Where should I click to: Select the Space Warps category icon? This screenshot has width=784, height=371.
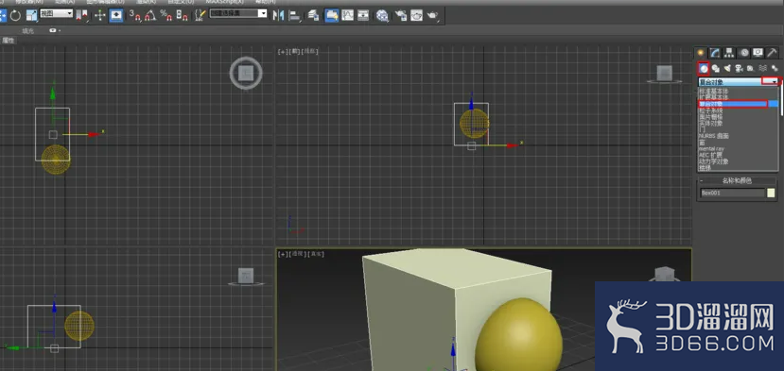click(762, 68)
